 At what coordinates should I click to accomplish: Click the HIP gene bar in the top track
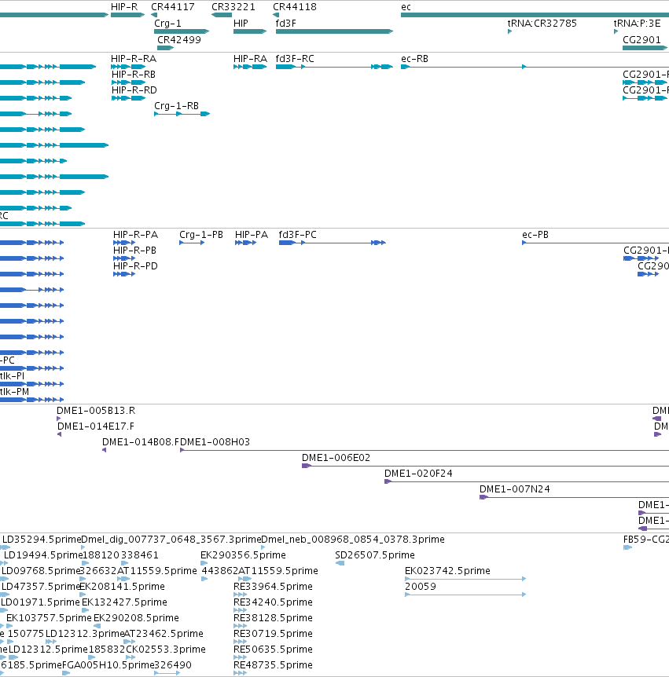coord(250,31)
